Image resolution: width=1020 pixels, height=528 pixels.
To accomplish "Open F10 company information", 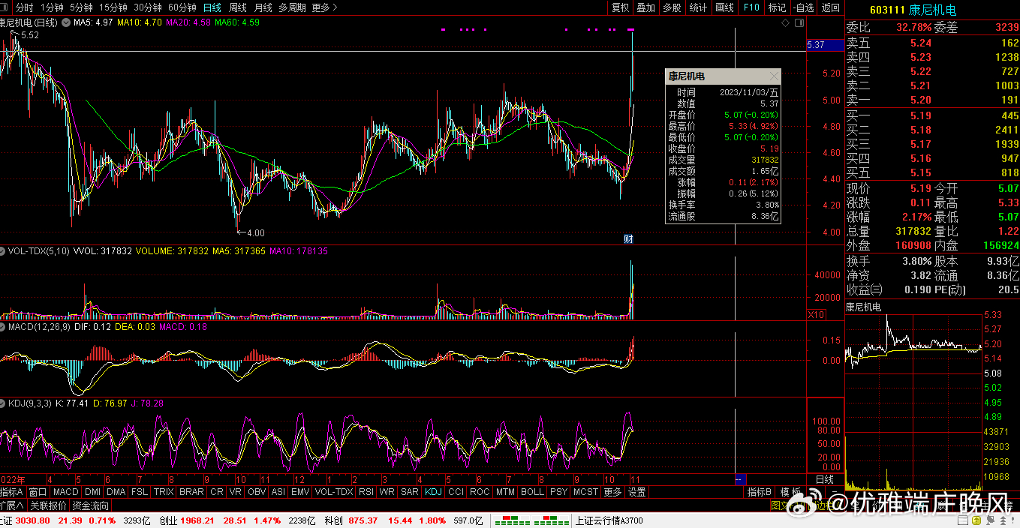I will (x=751, y=7).
